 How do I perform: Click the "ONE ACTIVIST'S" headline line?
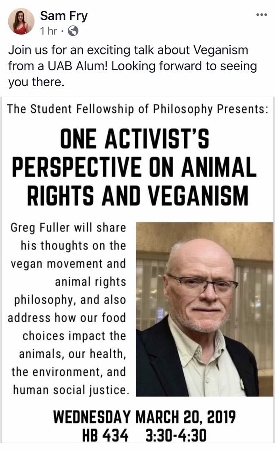tap(135, 141)
